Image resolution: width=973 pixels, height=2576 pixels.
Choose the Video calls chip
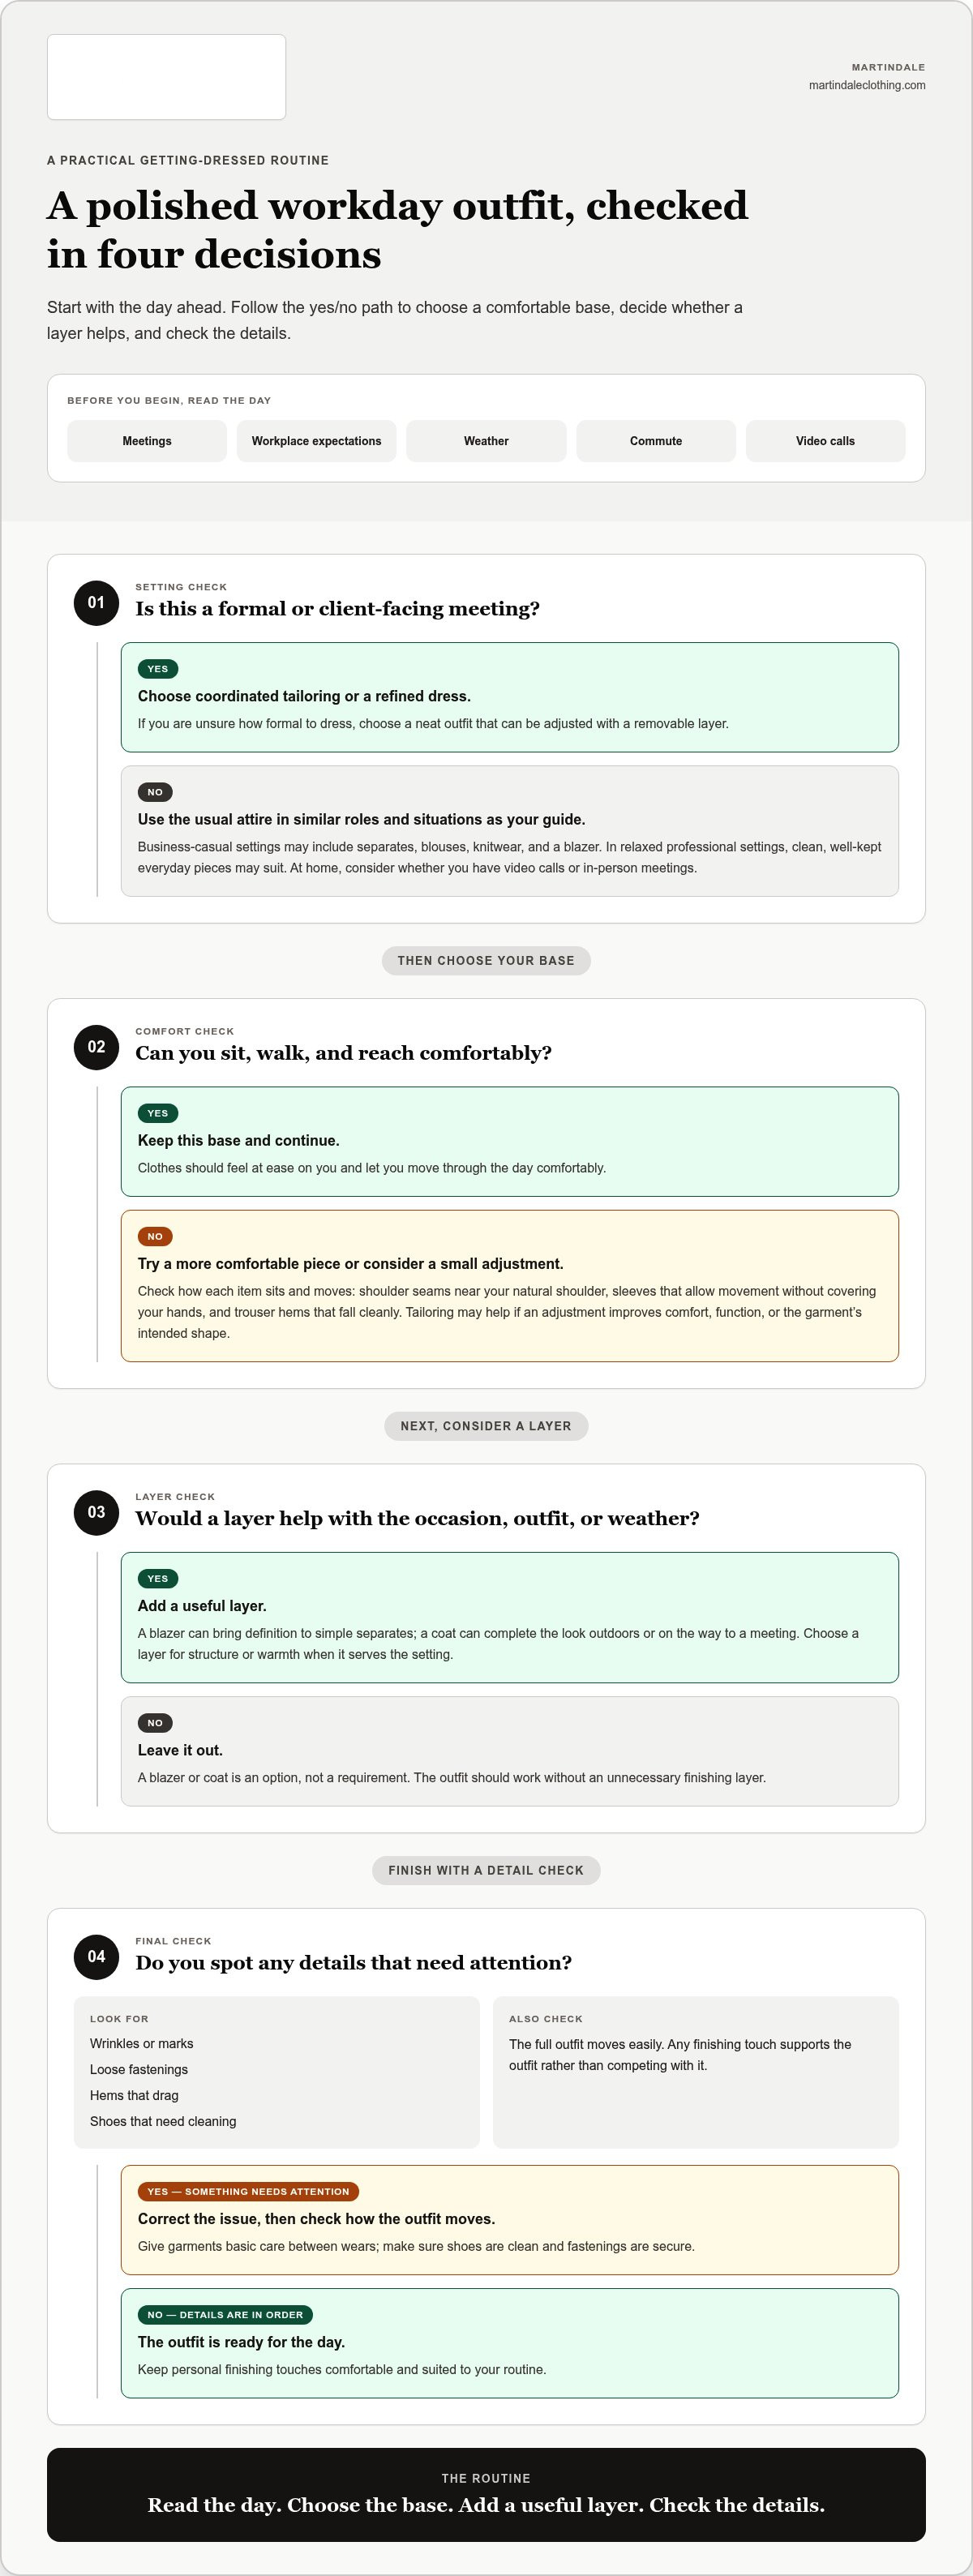(x=825, y=441)
